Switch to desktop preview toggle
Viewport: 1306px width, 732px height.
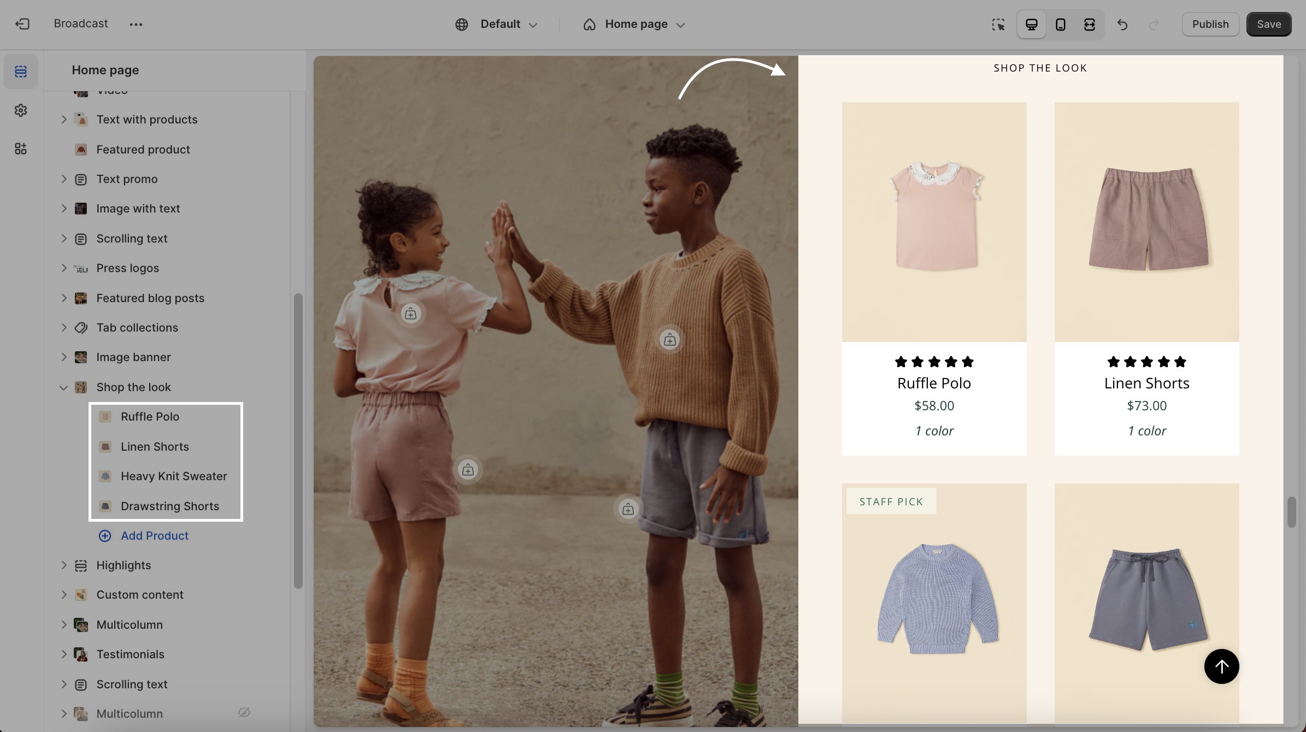click(1031, 25)
